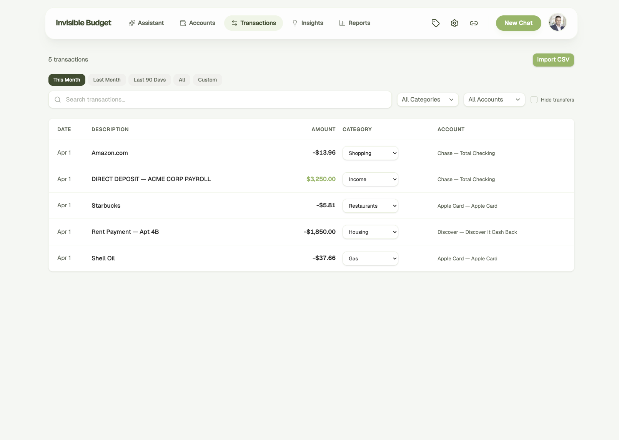The width and height of the screenshot is (619, 440).
Task: Start a New Chat
Action: coord(518,23)
